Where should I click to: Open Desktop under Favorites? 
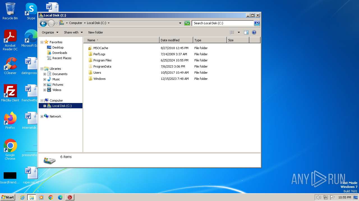click(58, 47)
